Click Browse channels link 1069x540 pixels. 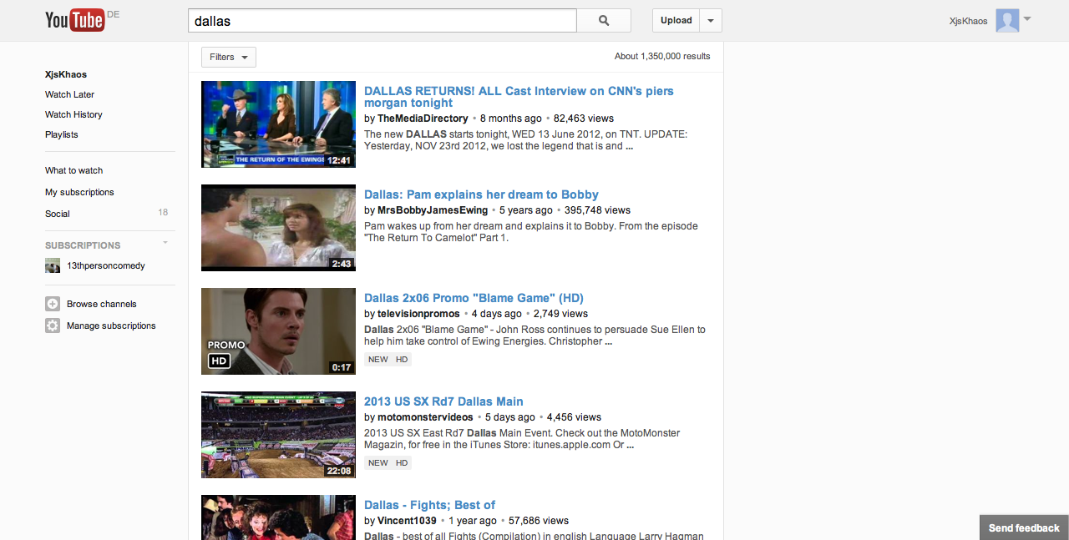pos(102,304)
